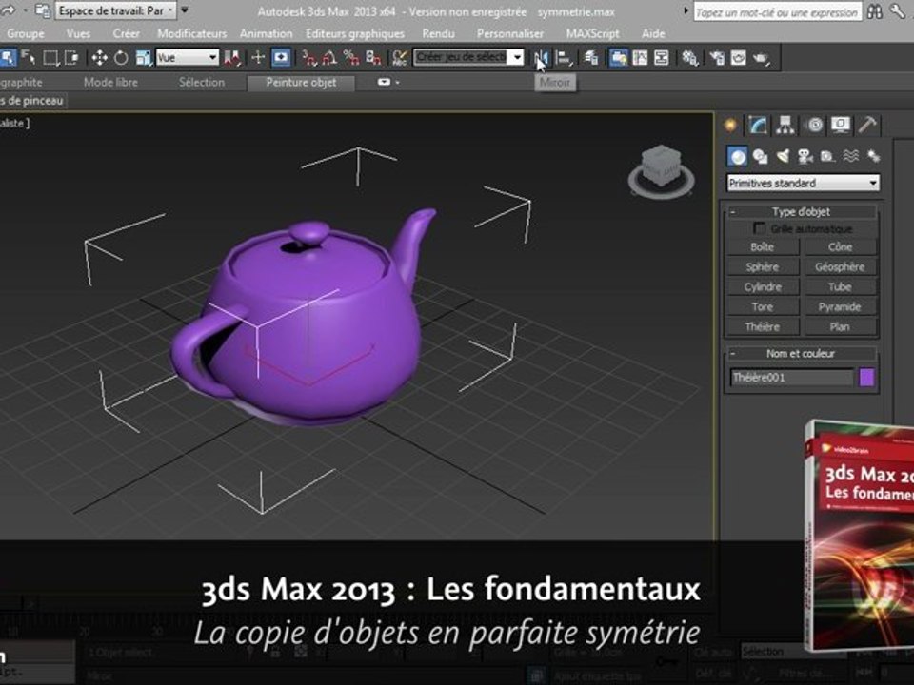The height and width of the screenshot is (685, 914).
Task: Select the Shapes category icon
Action: click(x=760, y=156)
